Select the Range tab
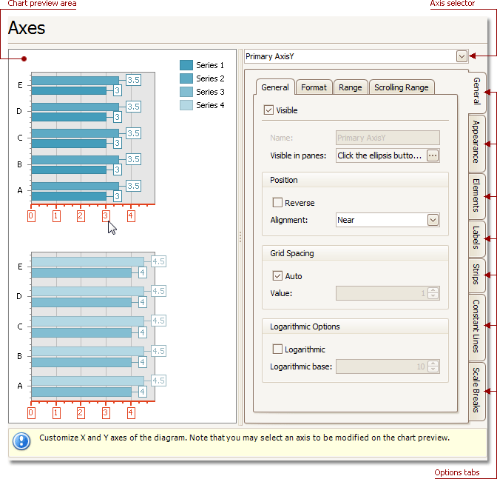Image resolution: width=497 pixels, height=479 pixels. tap(351, 87)
